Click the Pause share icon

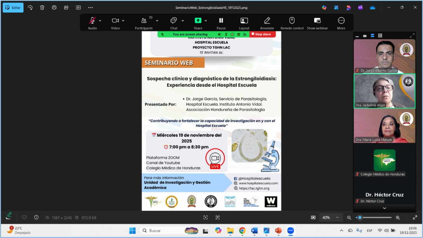pyautogui.click(x=221, y=21)
